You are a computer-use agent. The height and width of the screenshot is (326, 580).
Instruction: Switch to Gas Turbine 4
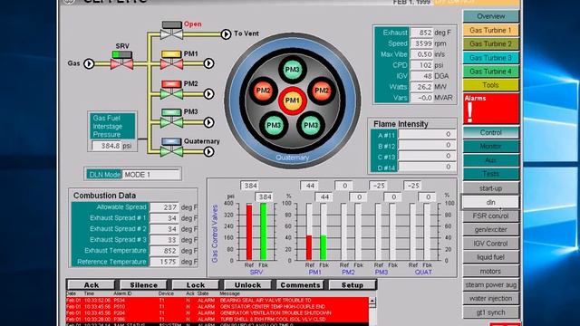pos(491,72)
